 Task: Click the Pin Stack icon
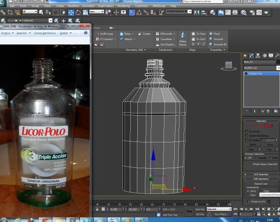coord(247,111)
